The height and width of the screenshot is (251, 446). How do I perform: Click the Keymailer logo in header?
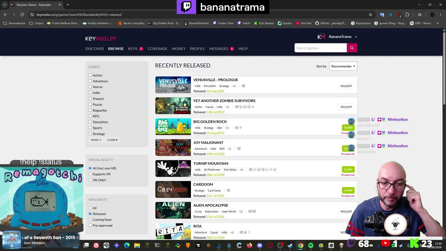tap(101, 38)
